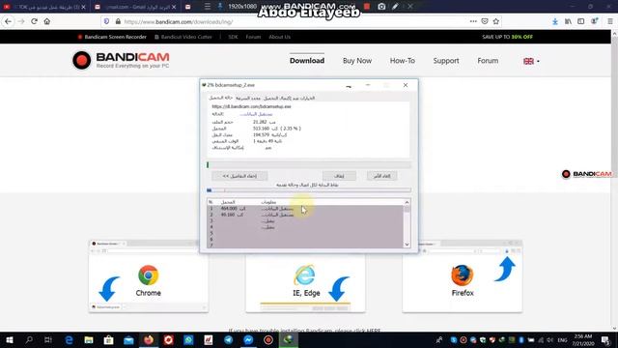Click the connections list scroll-up arrow
The width and height of the screenshot is (618, 348).
(407, 202)
